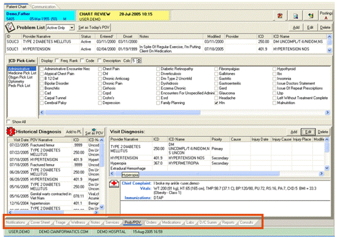Viewport: 338px width, 238px height.
Task: Tick the Hypothyroid checkbox
Action: pos(274,69)
